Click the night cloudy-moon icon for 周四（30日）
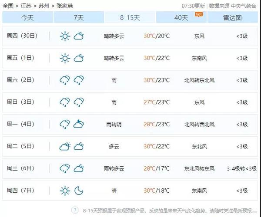Screen dimensions: 261x217 pyautogui.click(x=79, y=36)
